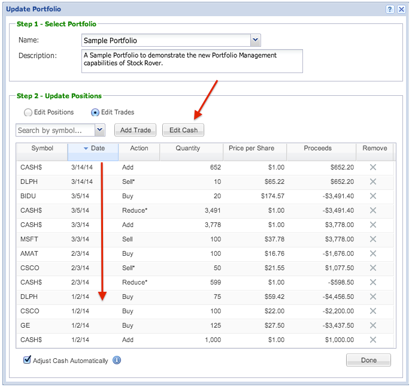Select the Edit Positions radio button
Screen dimensions: 412x387
point(28,113)
